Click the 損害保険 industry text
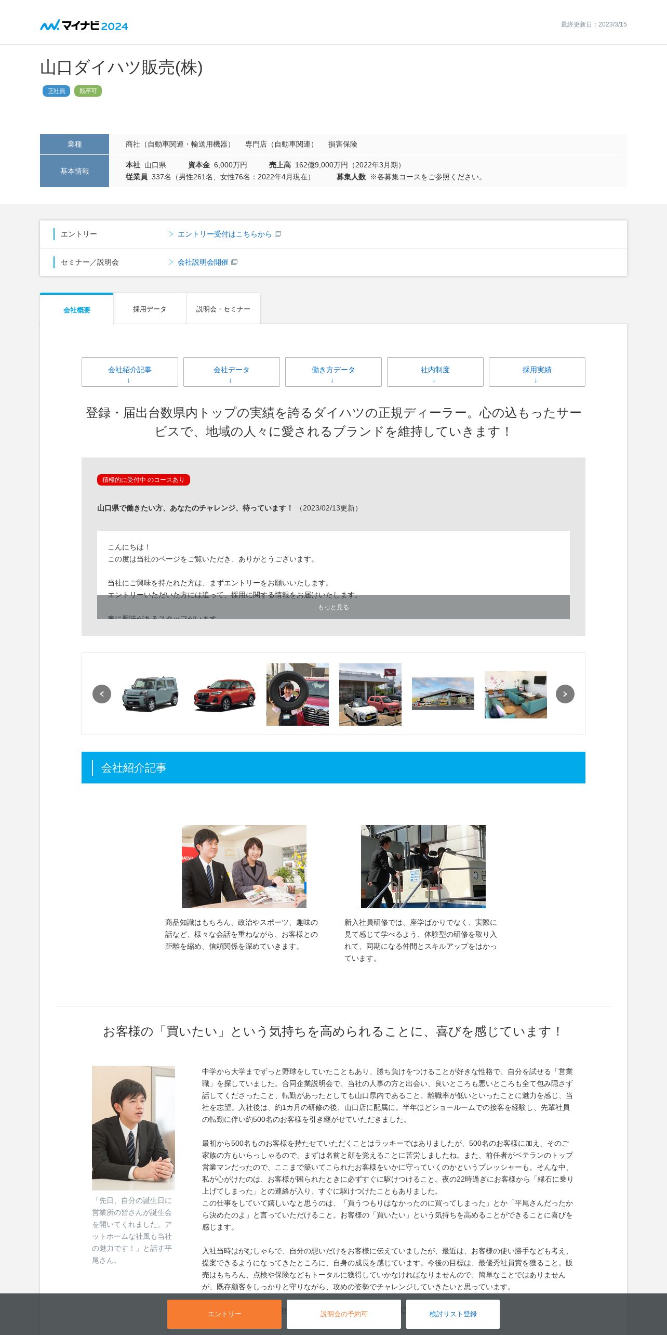667x1335 pixels. (x=343, y=144)
